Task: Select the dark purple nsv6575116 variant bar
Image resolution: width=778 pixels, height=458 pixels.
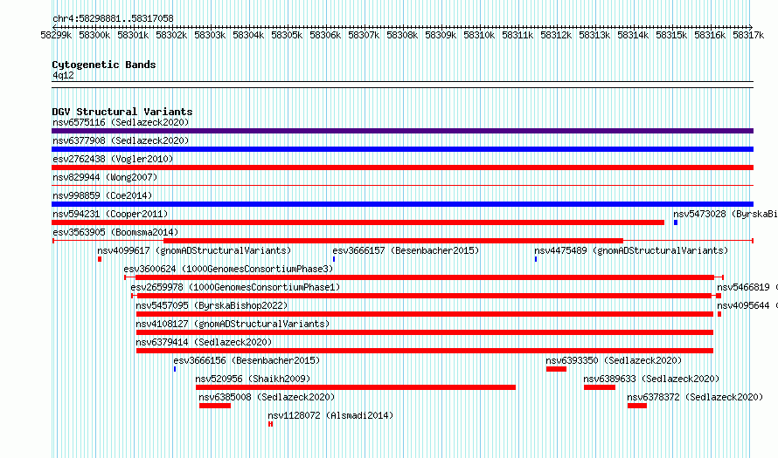Action: (x=402, y=131)
